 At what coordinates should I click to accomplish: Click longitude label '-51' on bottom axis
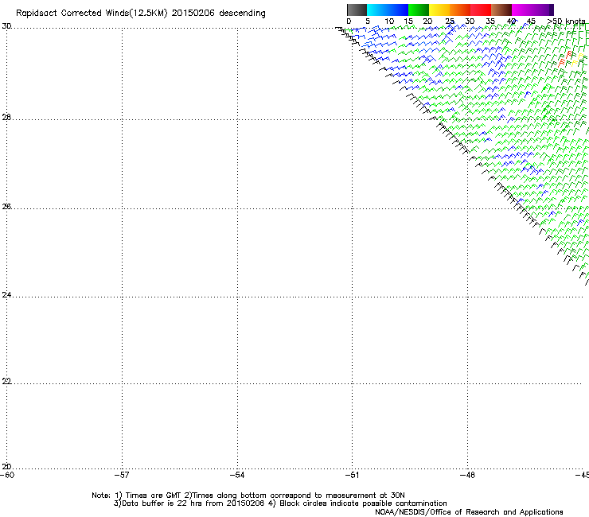[x=352, y=475]
